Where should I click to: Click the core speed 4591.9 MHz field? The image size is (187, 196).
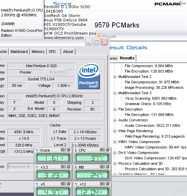point(24,132)
